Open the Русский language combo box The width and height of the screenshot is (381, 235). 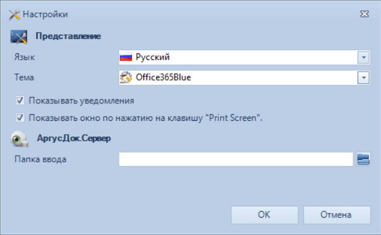(244, 58)
